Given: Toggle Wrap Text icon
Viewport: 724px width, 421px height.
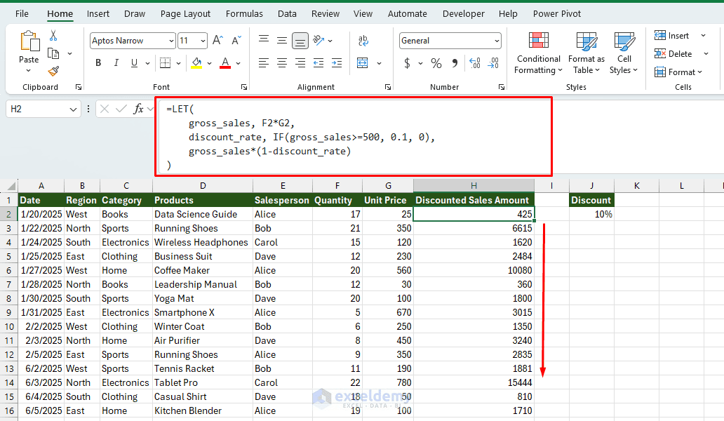Looking at the screenshot, I should tap(363, 41).
